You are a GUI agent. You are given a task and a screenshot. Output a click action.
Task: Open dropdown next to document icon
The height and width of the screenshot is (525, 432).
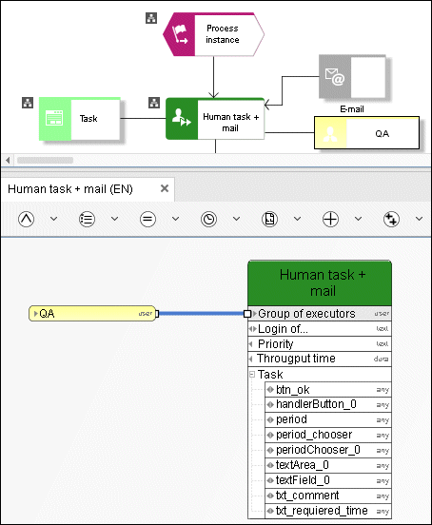[x=298, y=219]
